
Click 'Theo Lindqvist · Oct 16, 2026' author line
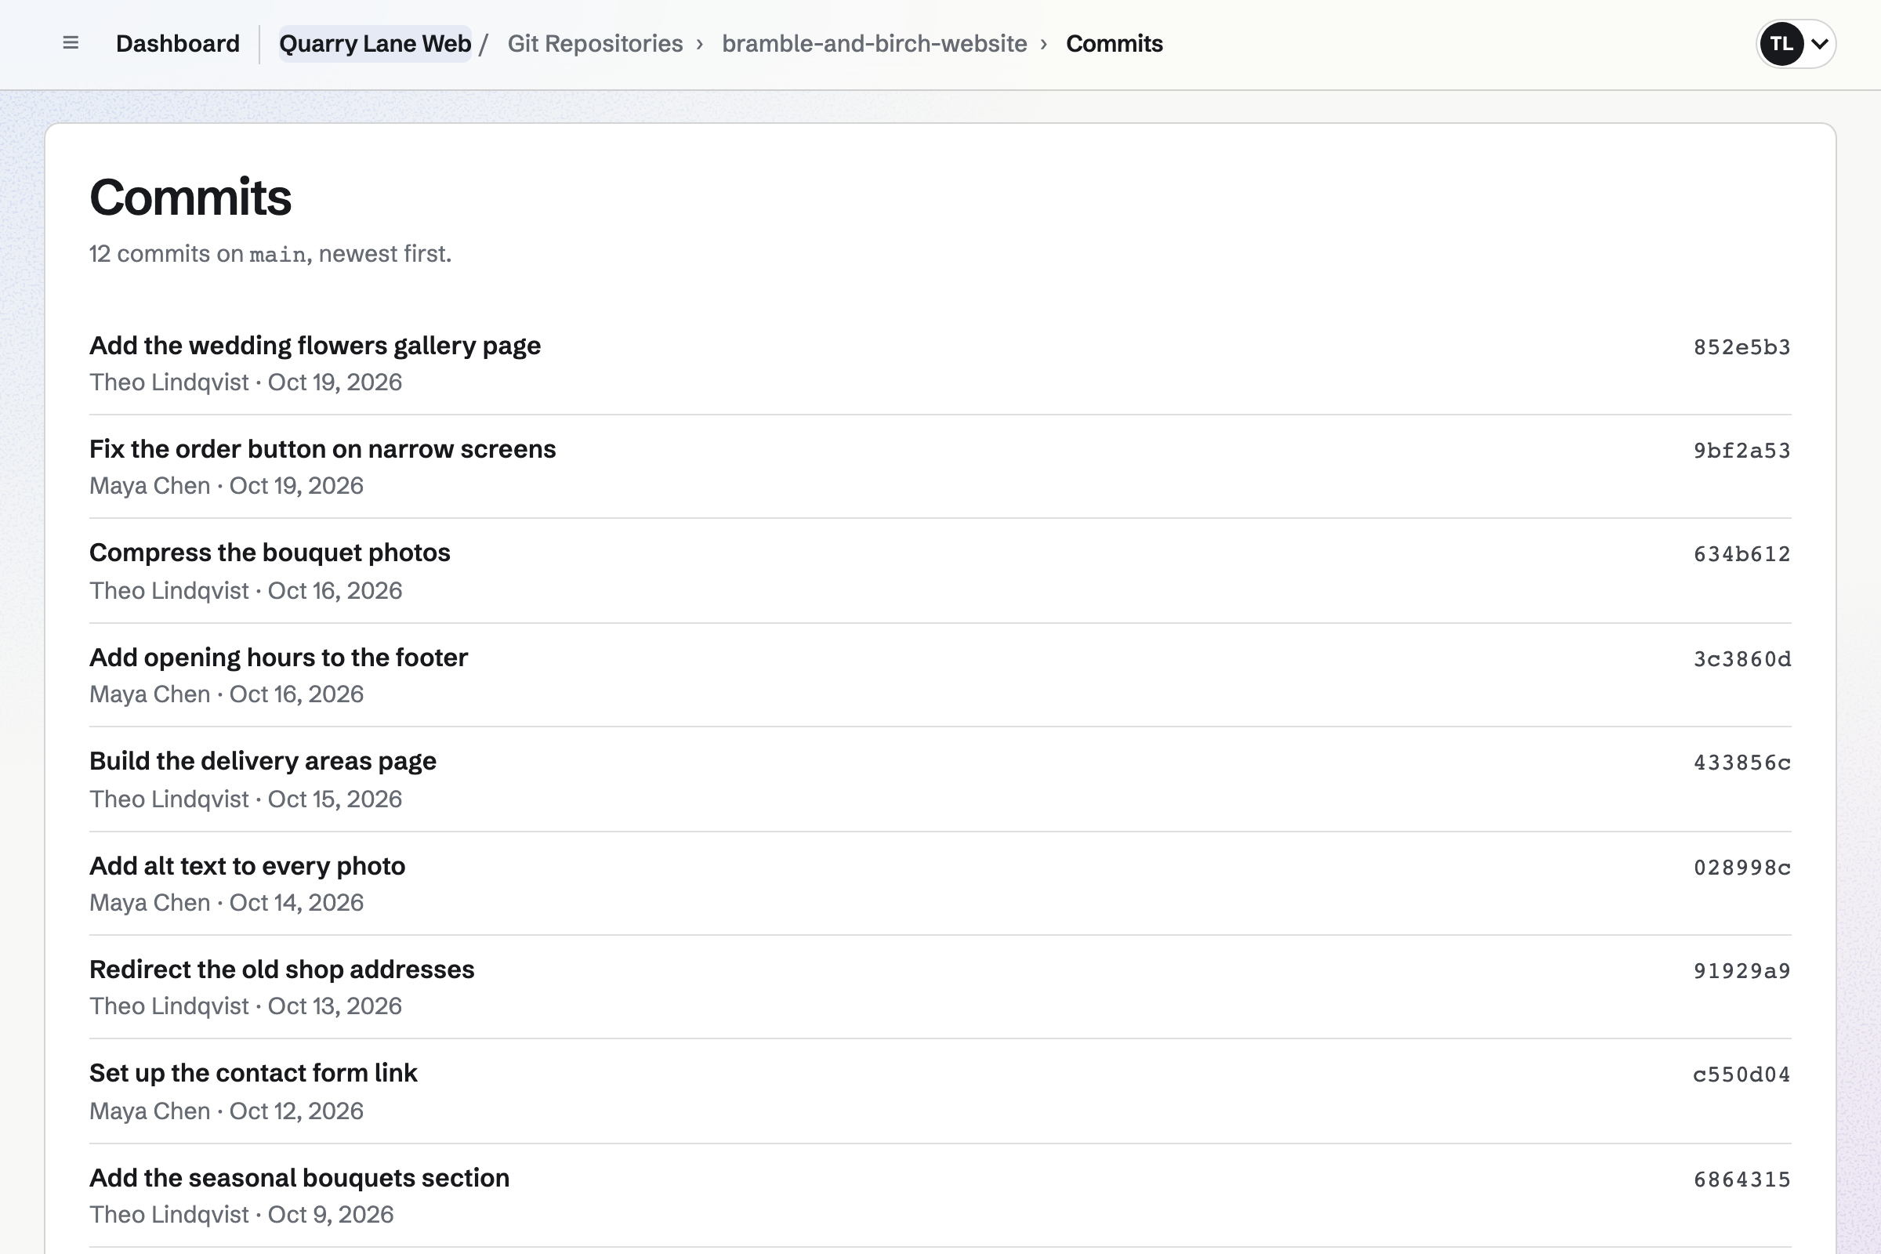pyautogui.click(x=245, y=591)
